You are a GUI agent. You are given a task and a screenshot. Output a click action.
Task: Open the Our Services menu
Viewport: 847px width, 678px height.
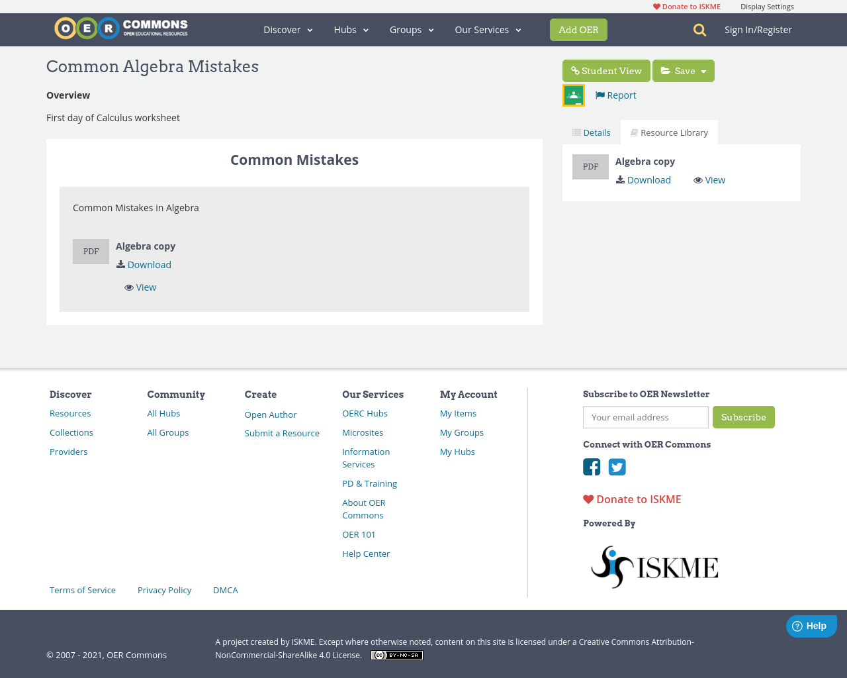[x=488, y=30]
